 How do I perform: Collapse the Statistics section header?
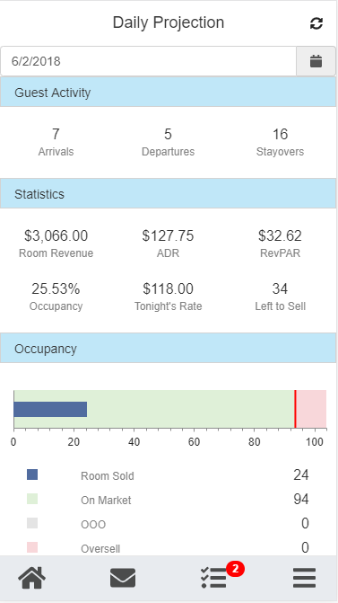(x=168, y=194)
